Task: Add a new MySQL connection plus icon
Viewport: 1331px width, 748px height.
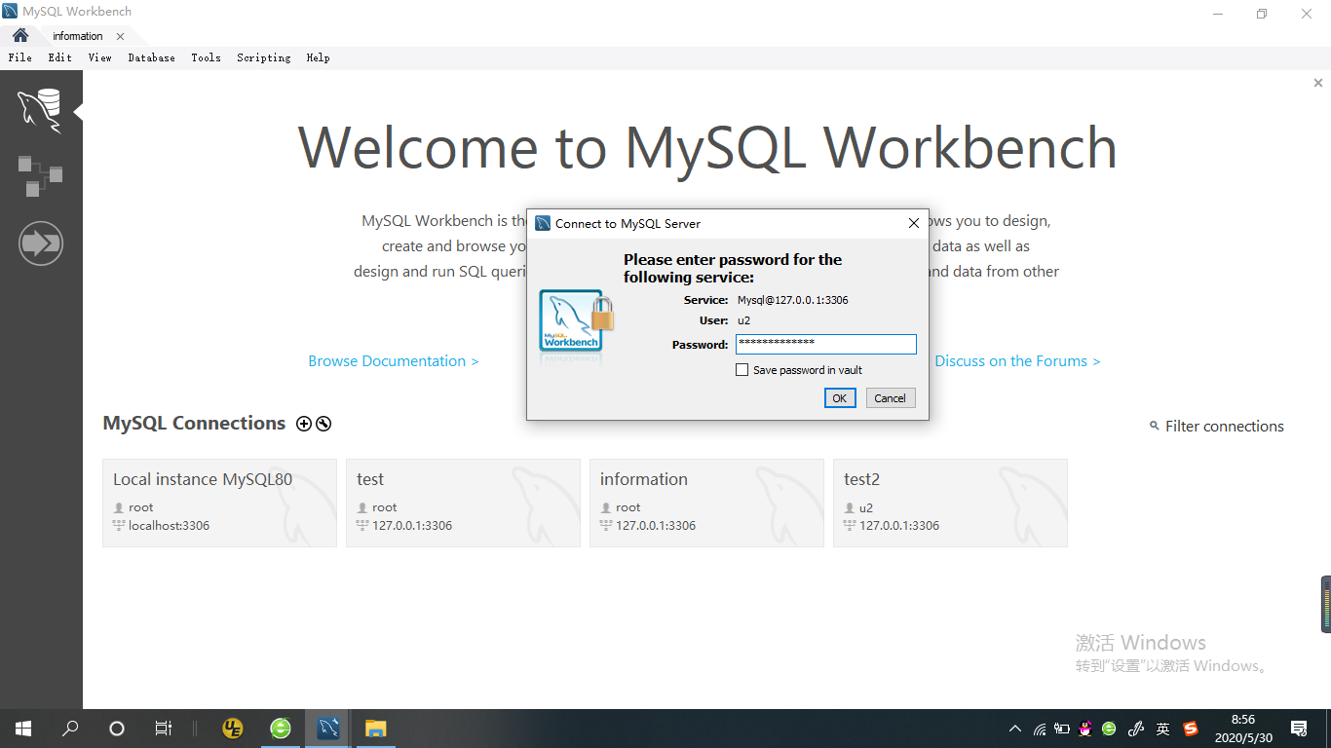Action: coord(304,424)
